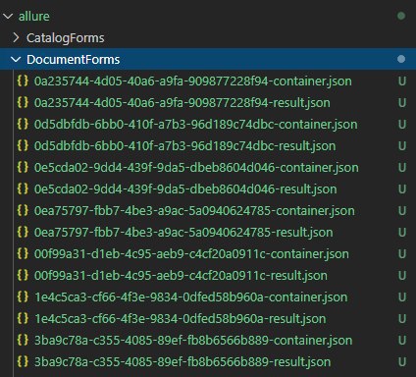The image size is (416, 377).
Task: Open 0d5dbfdb-6bb0-410f-a7b3-96d189c74dbc-result.json
Action: tap(184, 146)
